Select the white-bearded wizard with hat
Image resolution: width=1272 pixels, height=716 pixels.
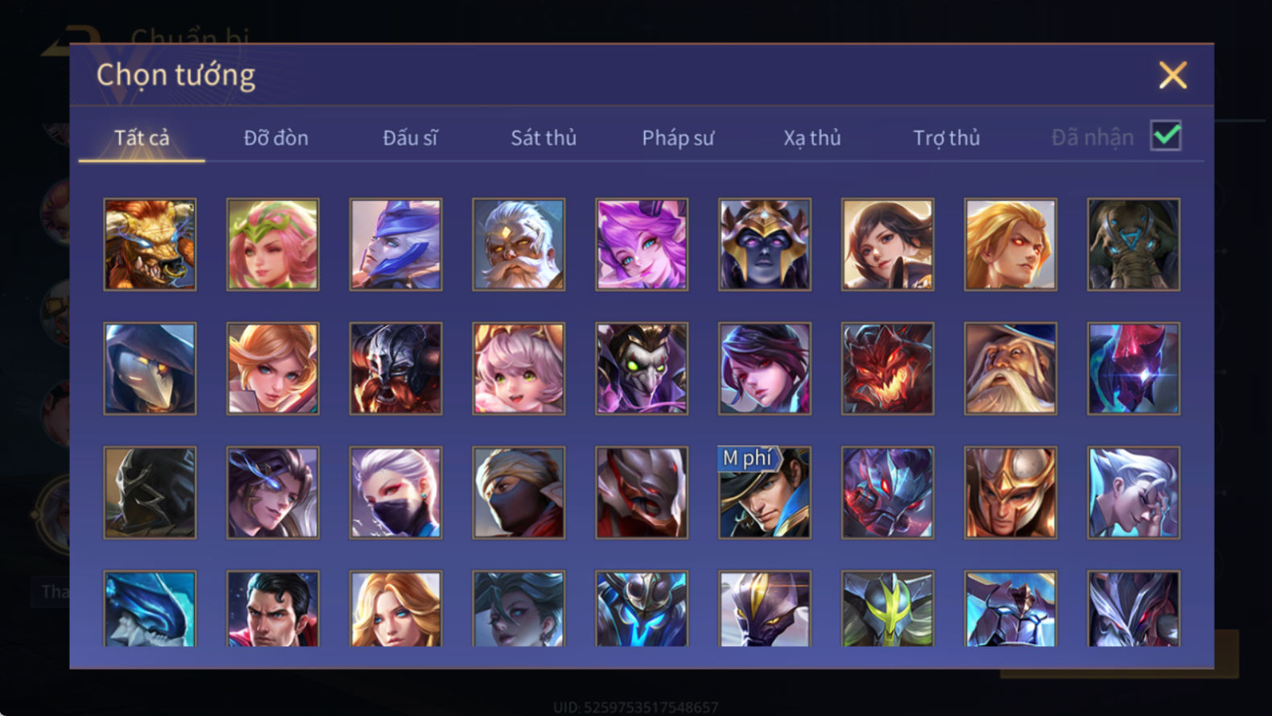click(1010, 368)
